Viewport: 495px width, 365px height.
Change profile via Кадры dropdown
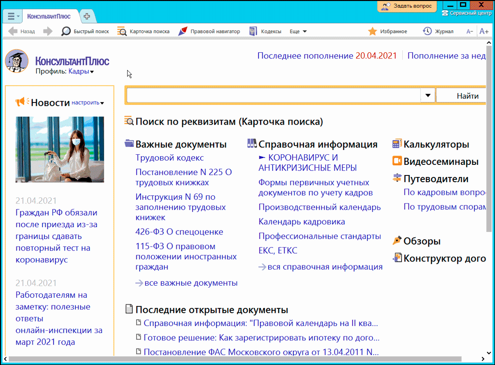coord(81,72)
